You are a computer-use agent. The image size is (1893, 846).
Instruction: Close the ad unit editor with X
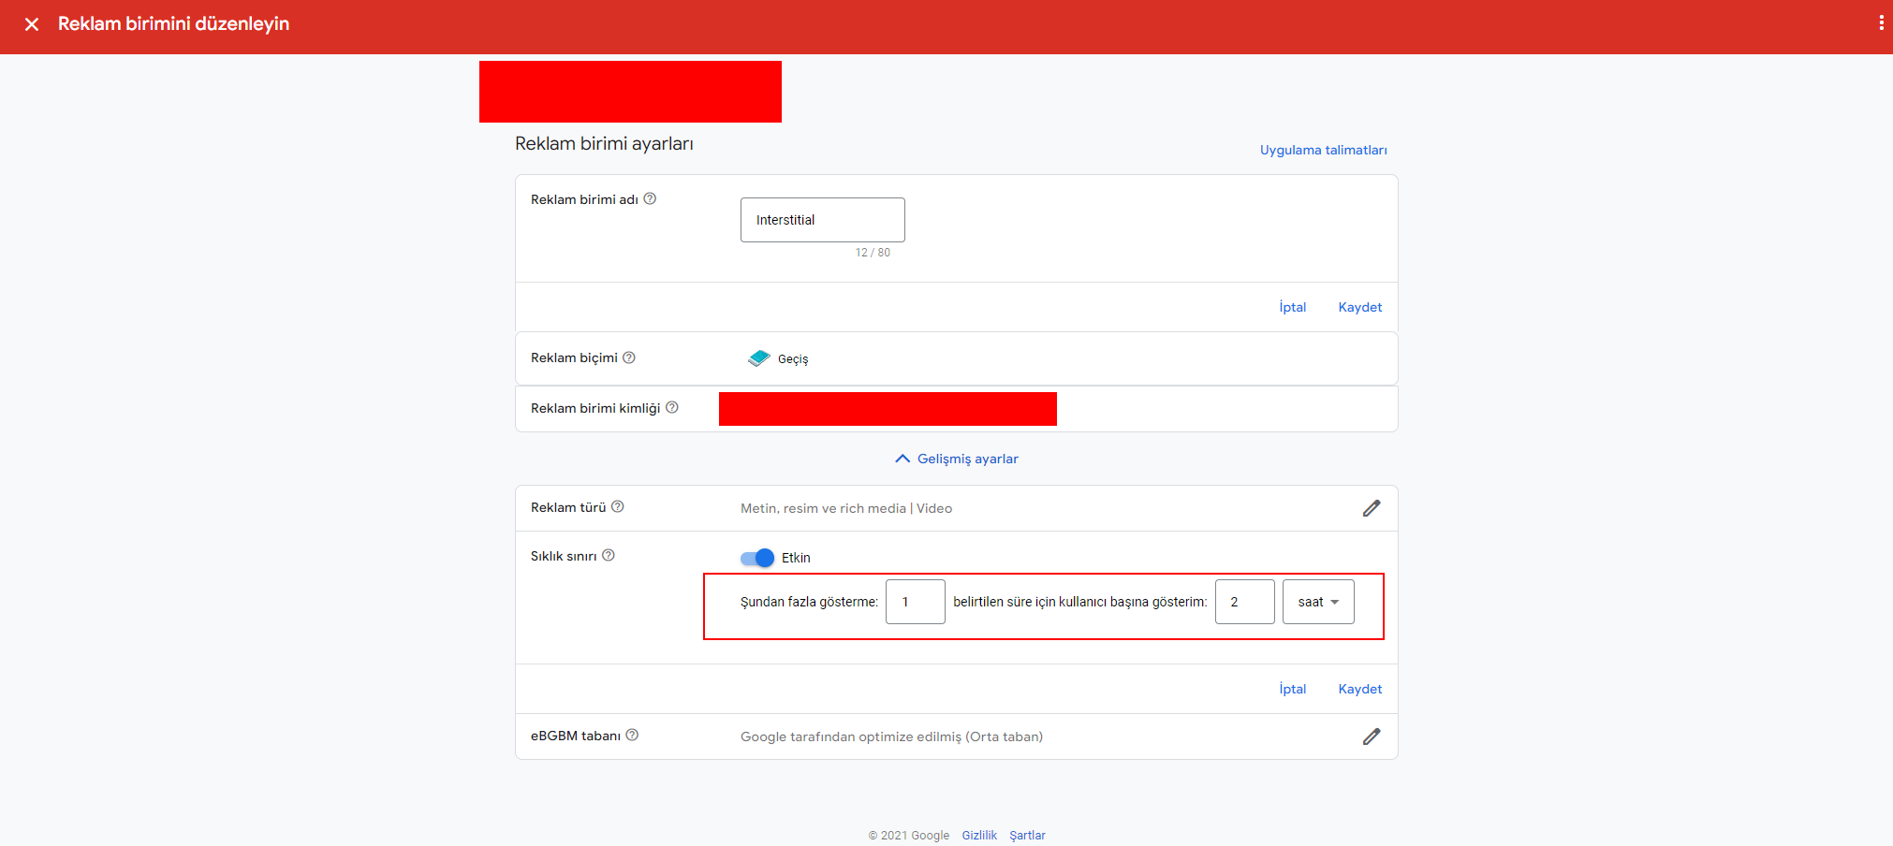(32, 24)
